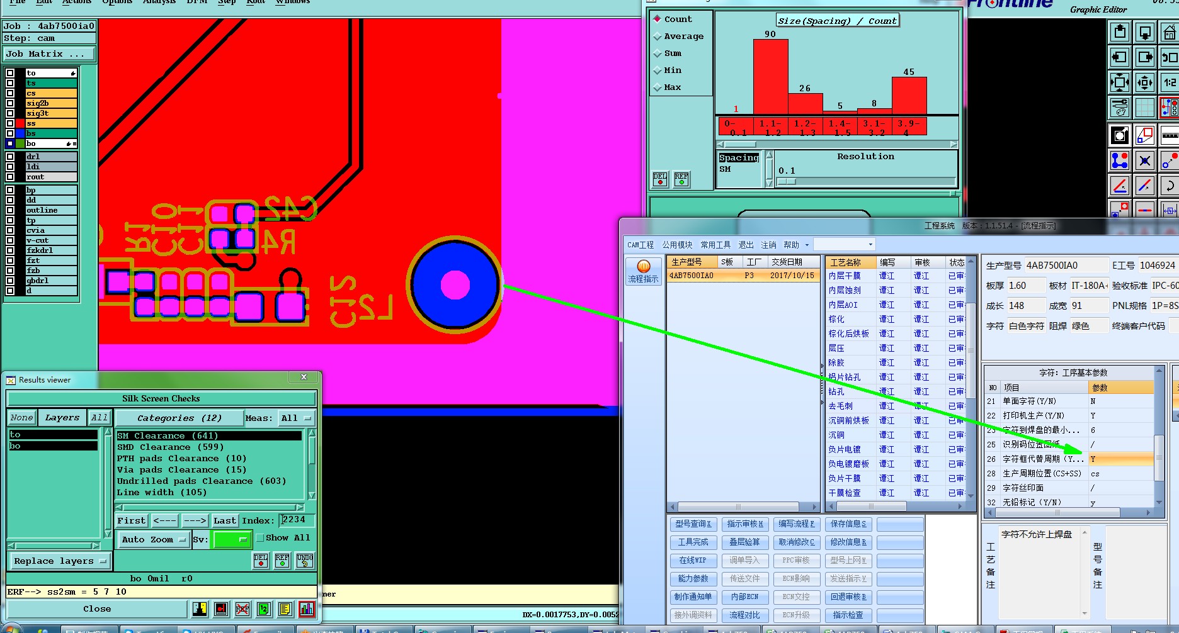This screenshot has width=1179, height=633.
Task: Click the Close button in Results viewer
Action: click(97, 609)
